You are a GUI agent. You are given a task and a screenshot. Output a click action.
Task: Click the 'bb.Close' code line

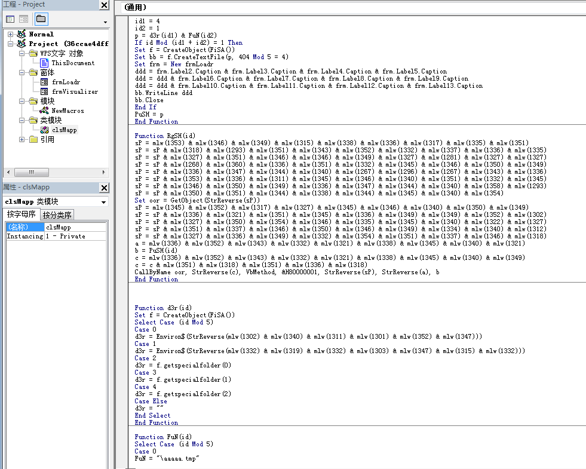[149, 100]
